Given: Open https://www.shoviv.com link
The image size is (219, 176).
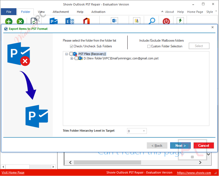Looking at the screenshot, I should point(194,173).
